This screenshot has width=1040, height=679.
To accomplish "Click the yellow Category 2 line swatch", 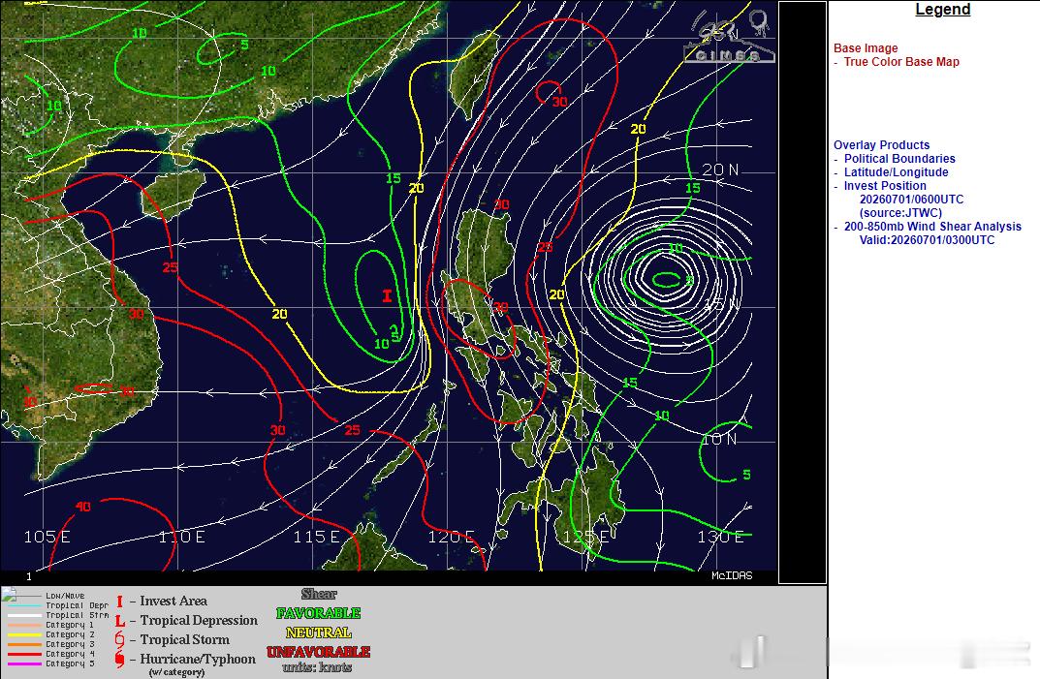I will pos(24,635).
